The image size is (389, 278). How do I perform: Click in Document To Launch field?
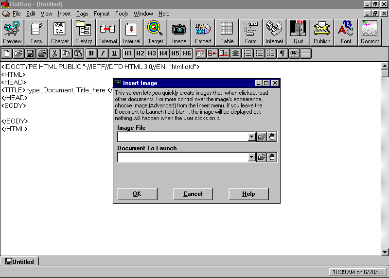tap(183, 157)
